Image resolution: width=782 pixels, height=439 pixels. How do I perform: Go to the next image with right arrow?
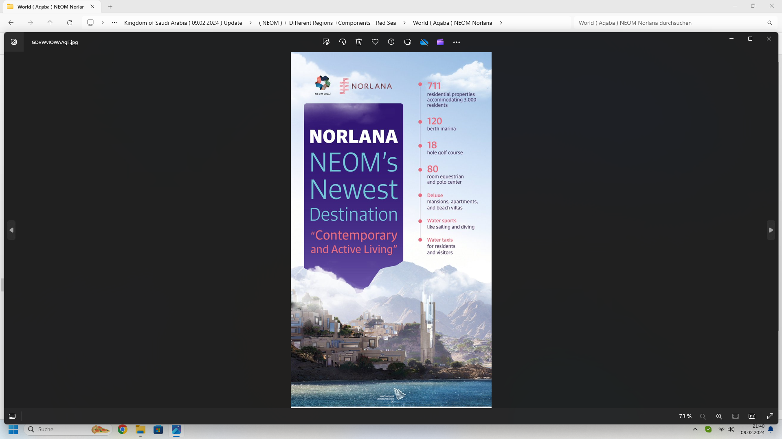click(x=771, y=230)
